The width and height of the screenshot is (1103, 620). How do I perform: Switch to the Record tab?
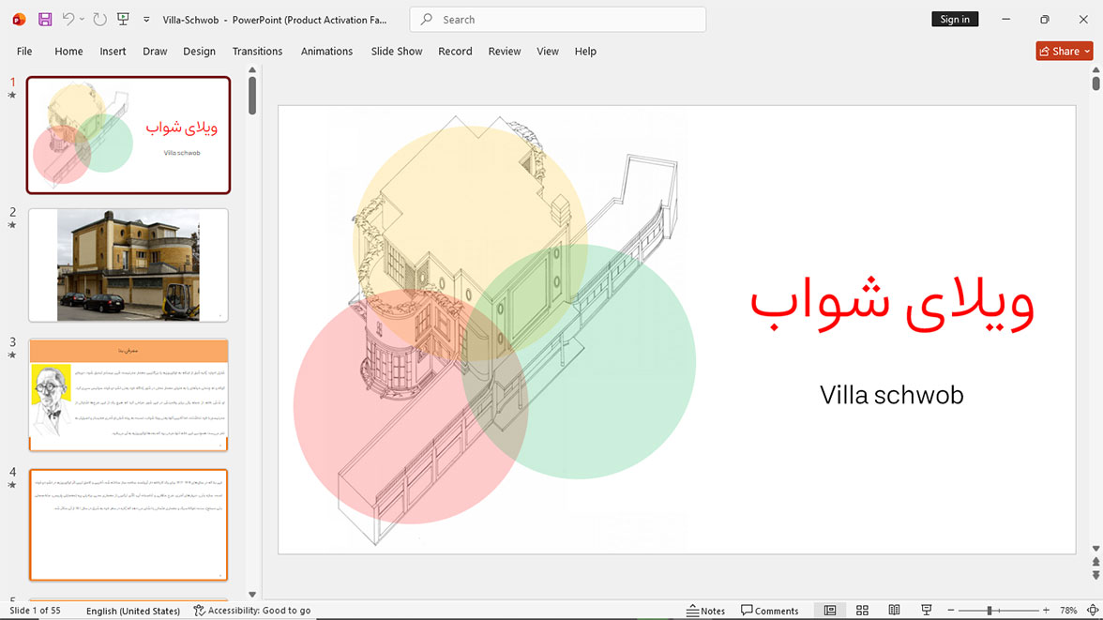click(455, 52)
